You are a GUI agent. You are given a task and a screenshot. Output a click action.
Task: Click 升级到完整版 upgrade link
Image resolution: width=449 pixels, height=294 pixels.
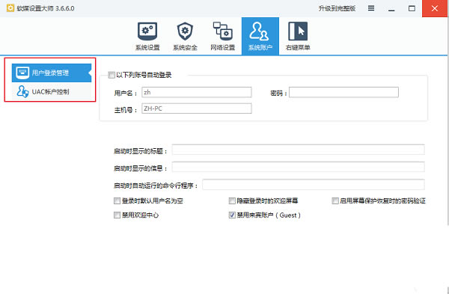(x=337, y=8)
